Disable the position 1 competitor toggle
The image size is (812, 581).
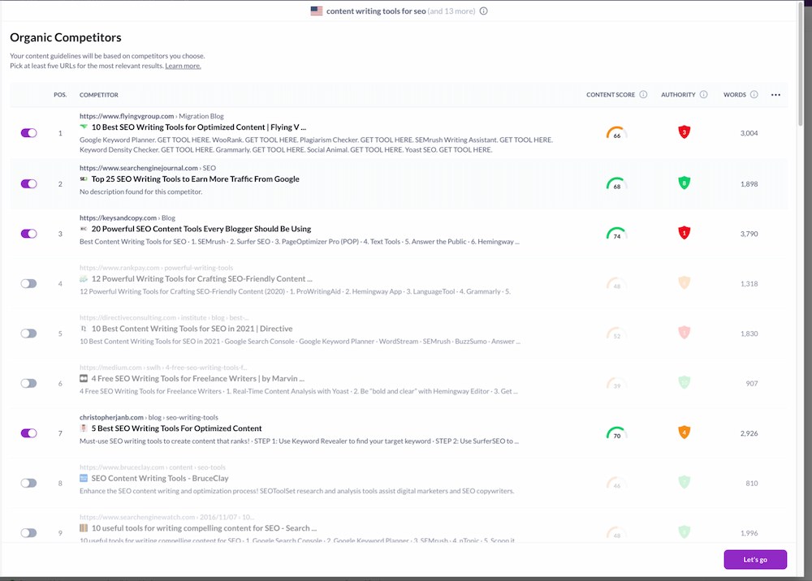29,133
